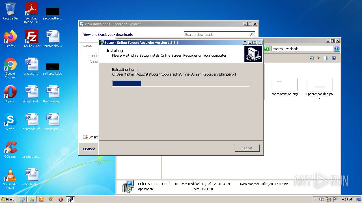The width and height of the screenshot is (362, 203).
Task: Click the Setup wizard computer image
Action: click(253, 54)
